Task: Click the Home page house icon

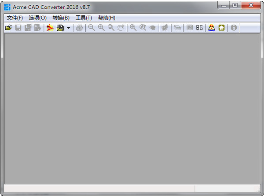Action: [x=222, y=28]
